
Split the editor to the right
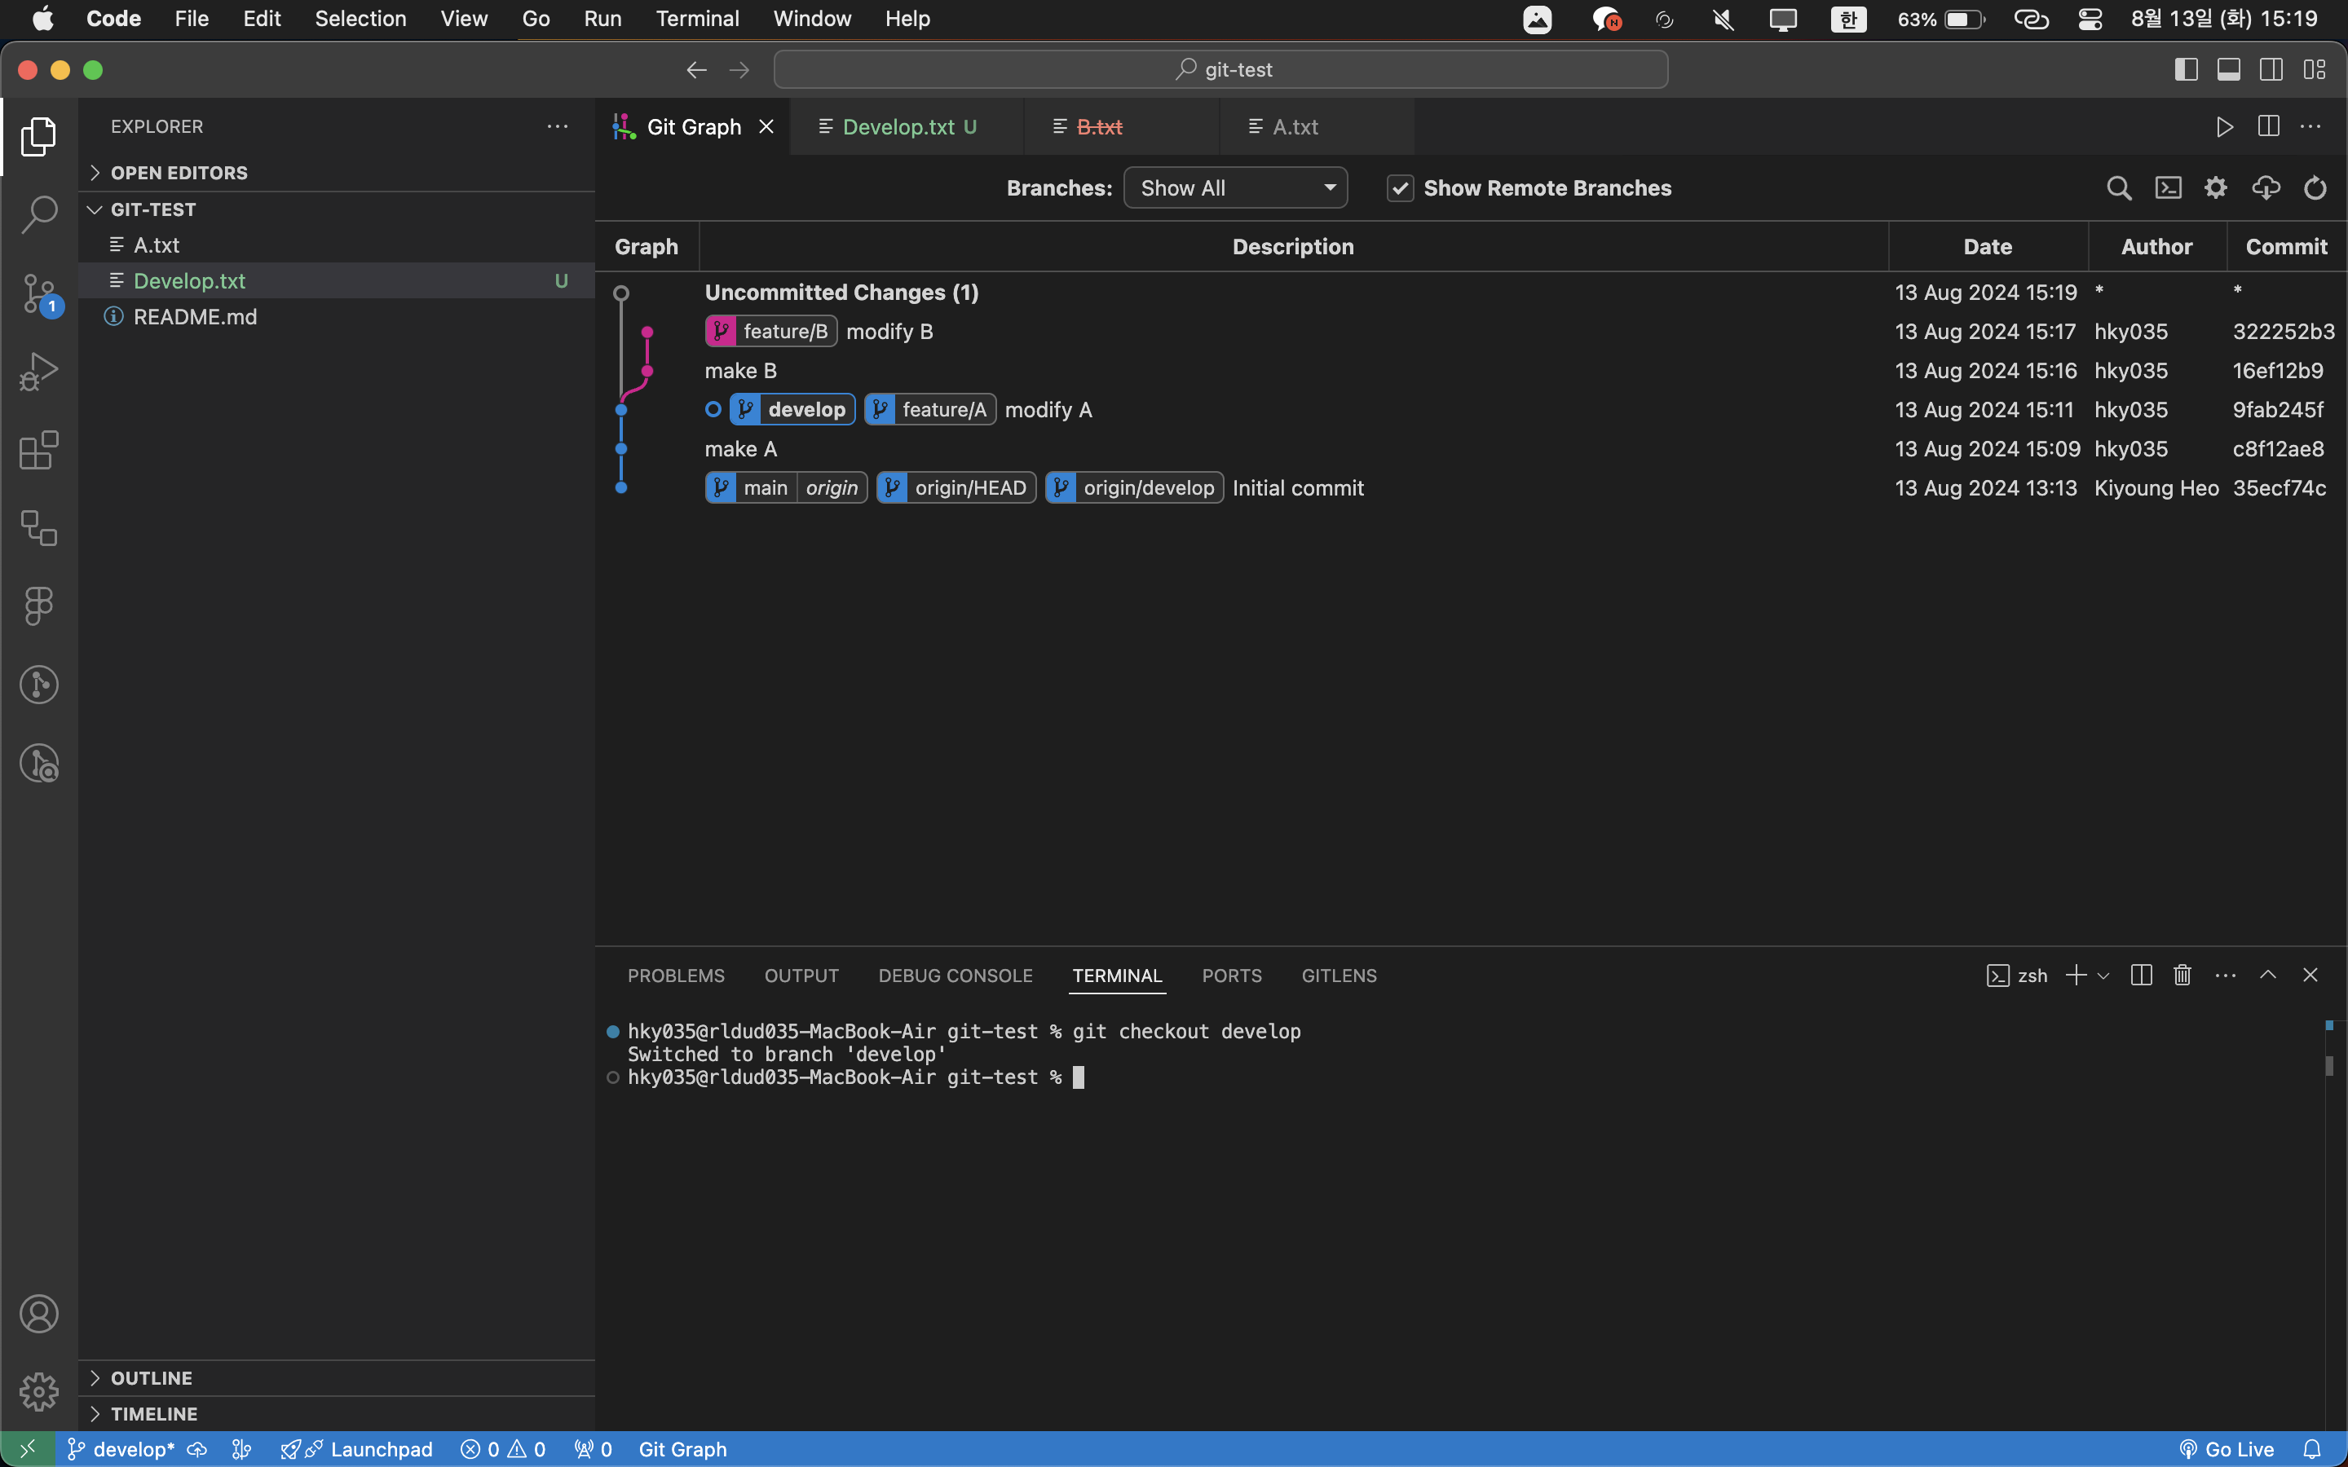click(x=2268, y=127)
